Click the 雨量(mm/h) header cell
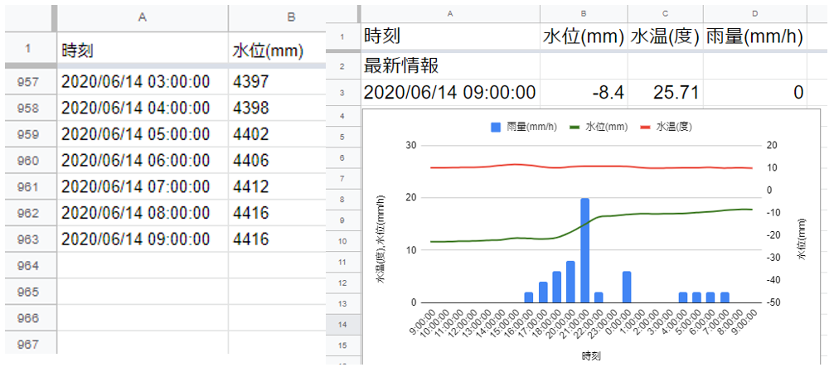This screenshot has width=834, height=372. [754, 37]
